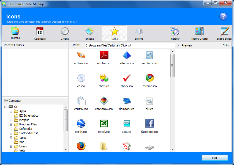Click the Exit button
The width and height of the screenshot is (234, 165).
[x=215, y=158]
